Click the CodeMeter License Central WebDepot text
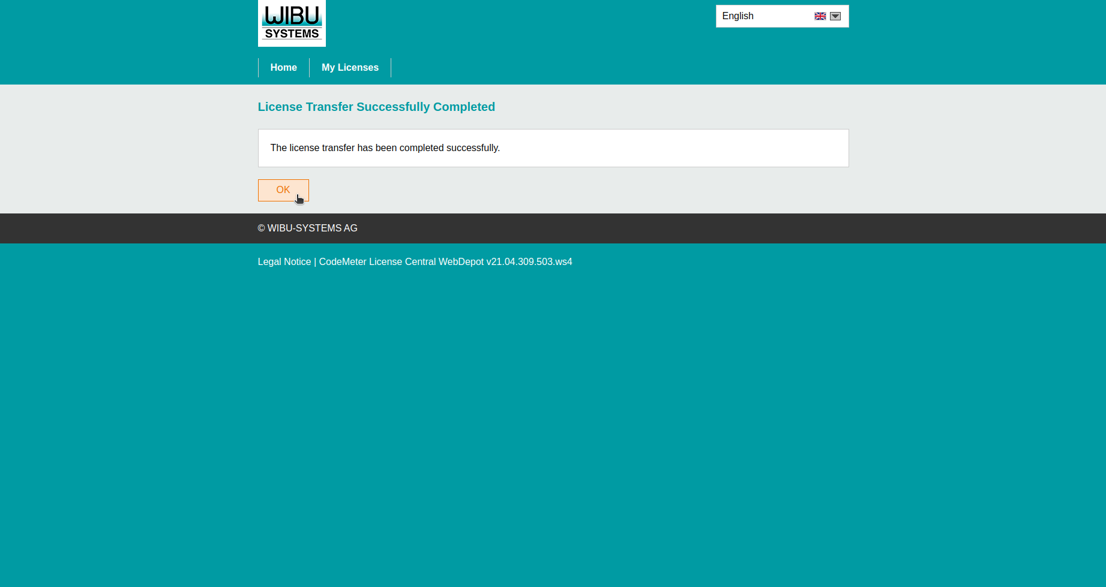 tap(401, 262)
